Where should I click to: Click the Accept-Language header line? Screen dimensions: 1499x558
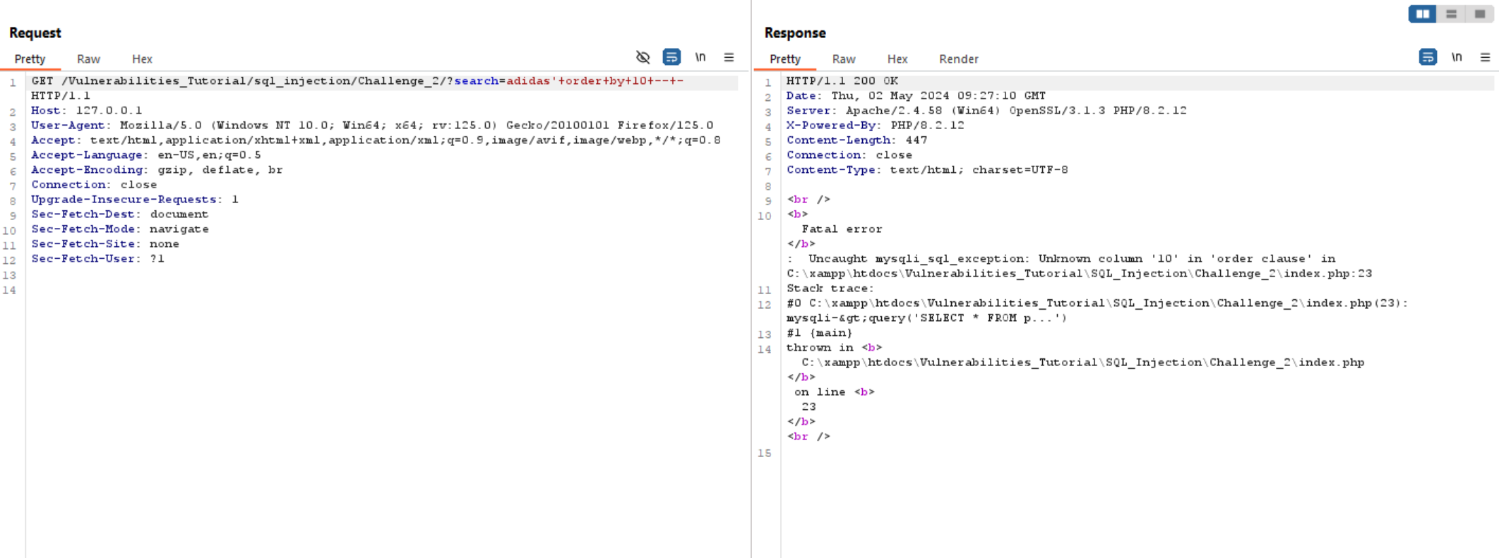[x=146, y=155]
